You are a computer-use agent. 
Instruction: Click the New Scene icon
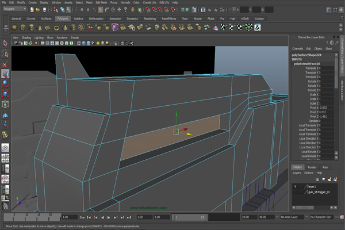(x=32, y=9)
